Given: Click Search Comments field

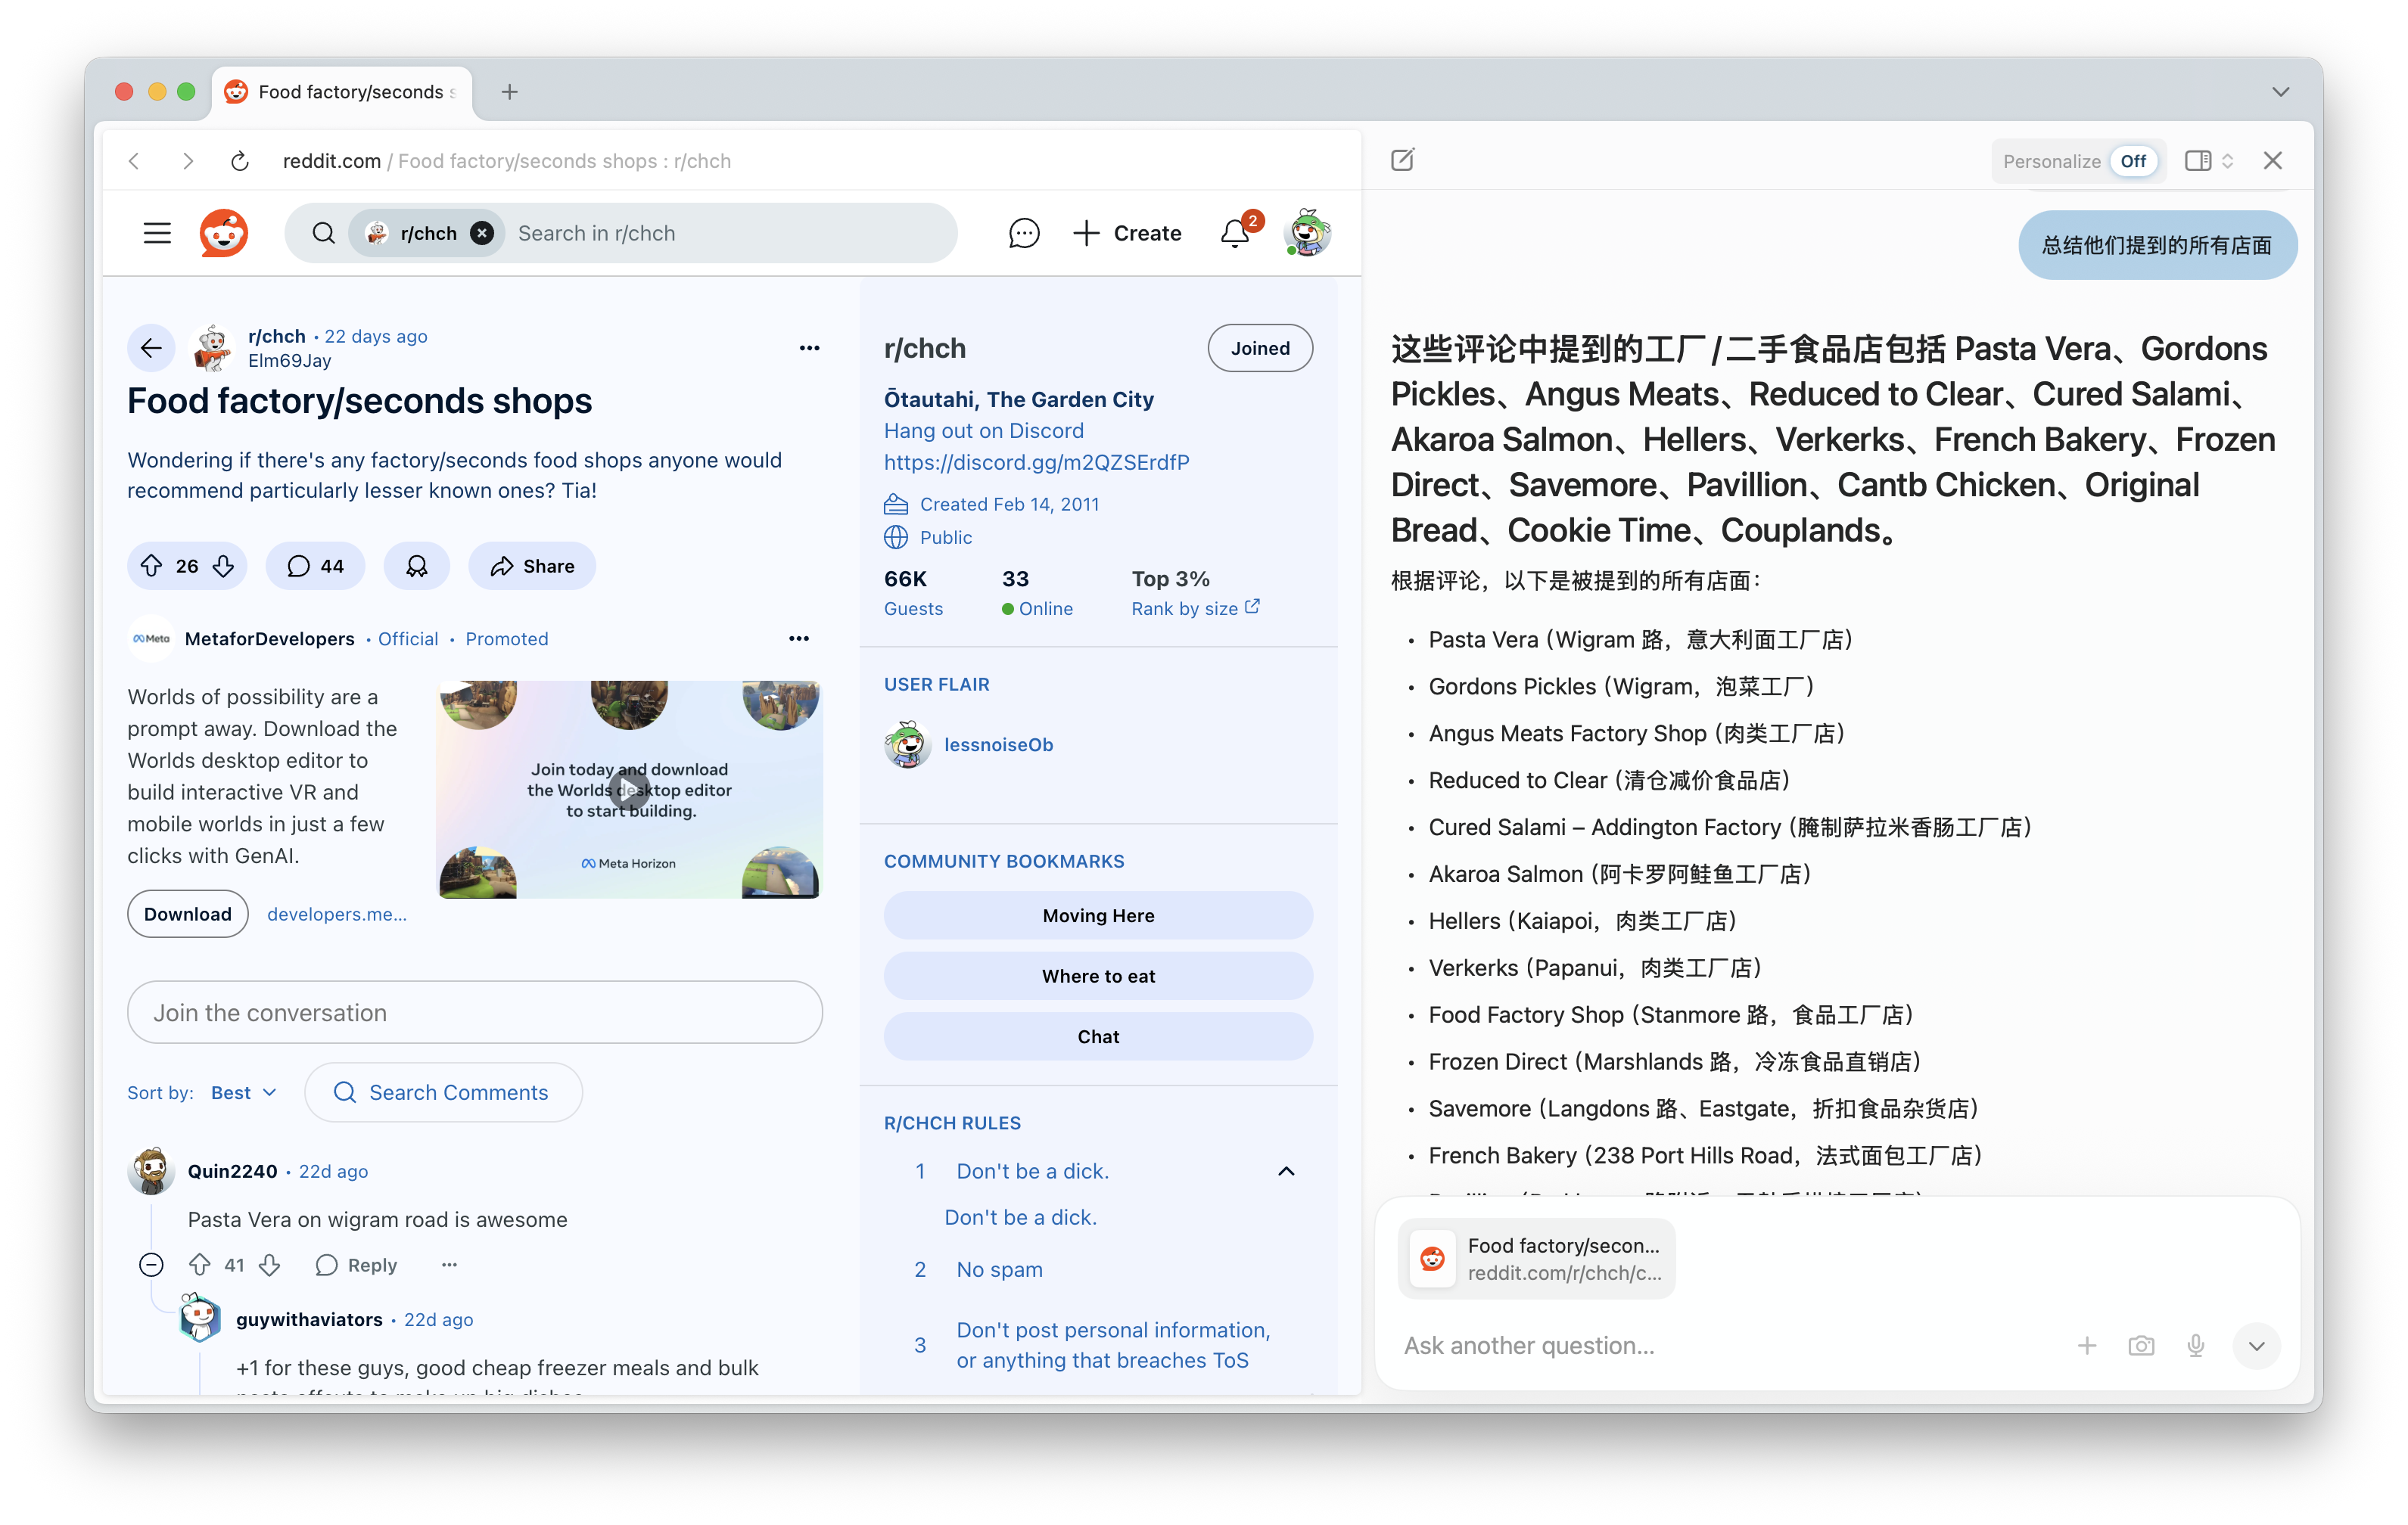Looking at the screenshot, I should click(444, 1092).
